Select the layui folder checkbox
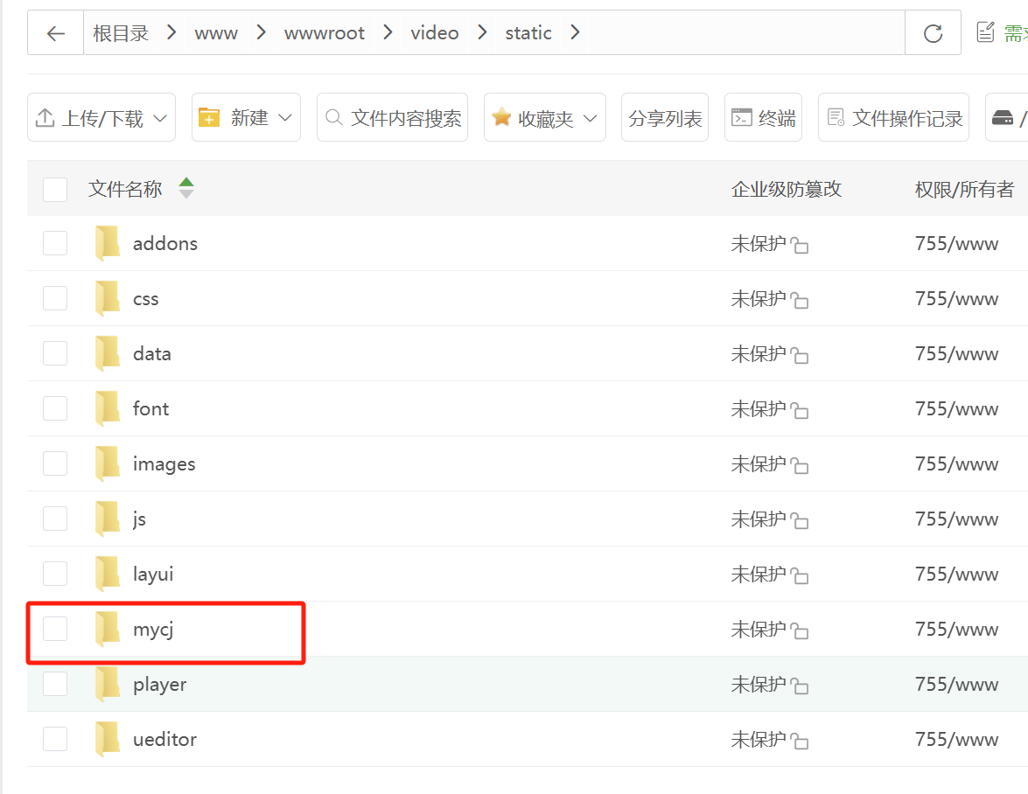Screen dimensions: 1028x794 coord(55,574)
